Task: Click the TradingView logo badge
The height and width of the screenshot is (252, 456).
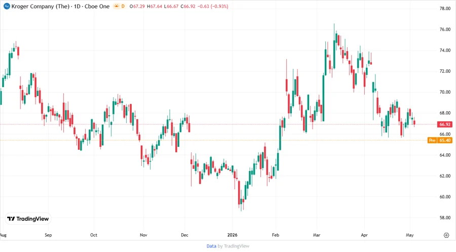Action: click(x=28, y=219)
